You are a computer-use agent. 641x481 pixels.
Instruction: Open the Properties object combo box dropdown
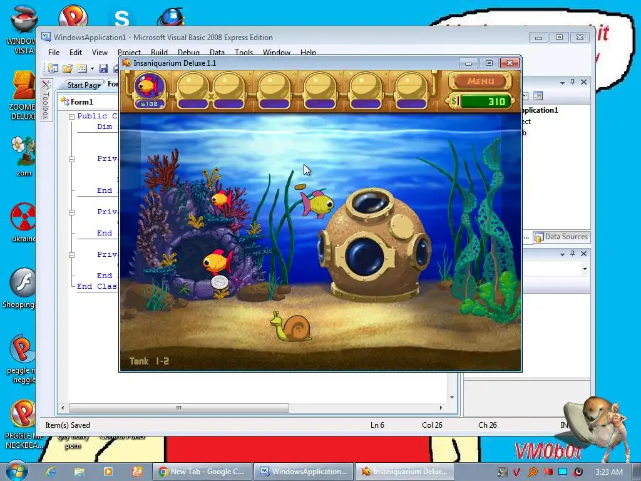[x=585, y=269]
